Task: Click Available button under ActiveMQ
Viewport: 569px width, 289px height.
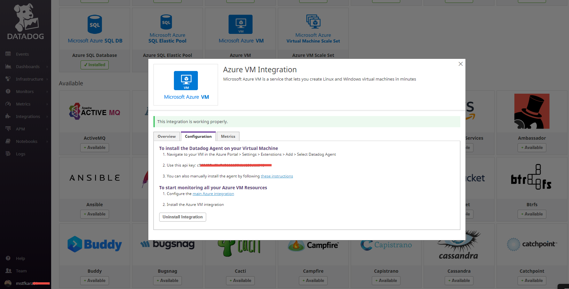Action: [x=95, y=147]
